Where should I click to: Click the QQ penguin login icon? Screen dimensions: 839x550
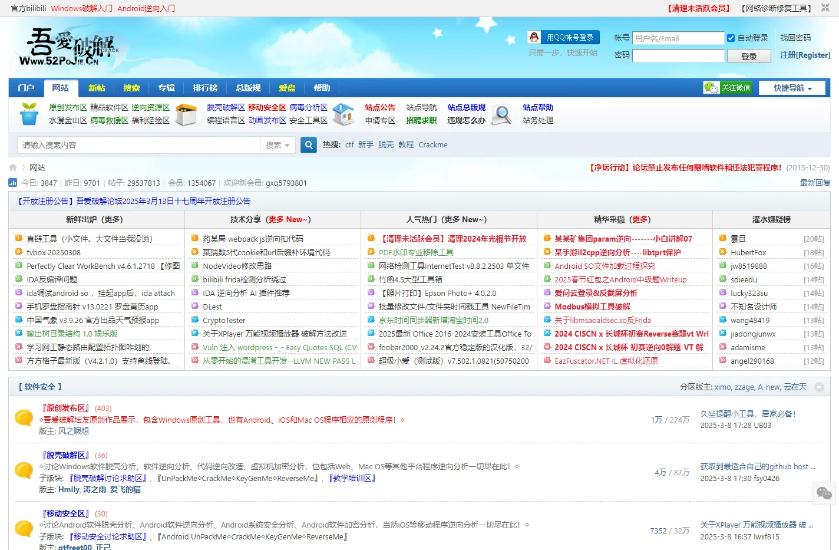pos(534,37)
